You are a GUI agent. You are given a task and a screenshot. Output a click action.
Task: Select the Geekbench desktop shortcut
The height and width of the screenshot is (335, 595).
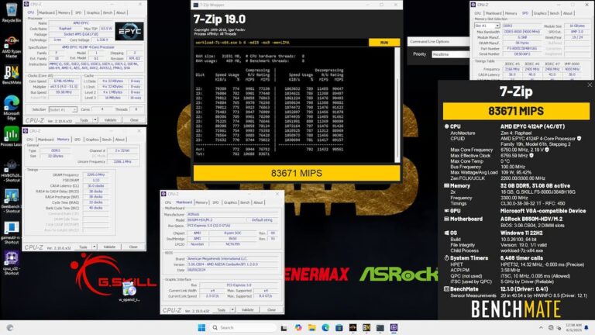[12, 202]
